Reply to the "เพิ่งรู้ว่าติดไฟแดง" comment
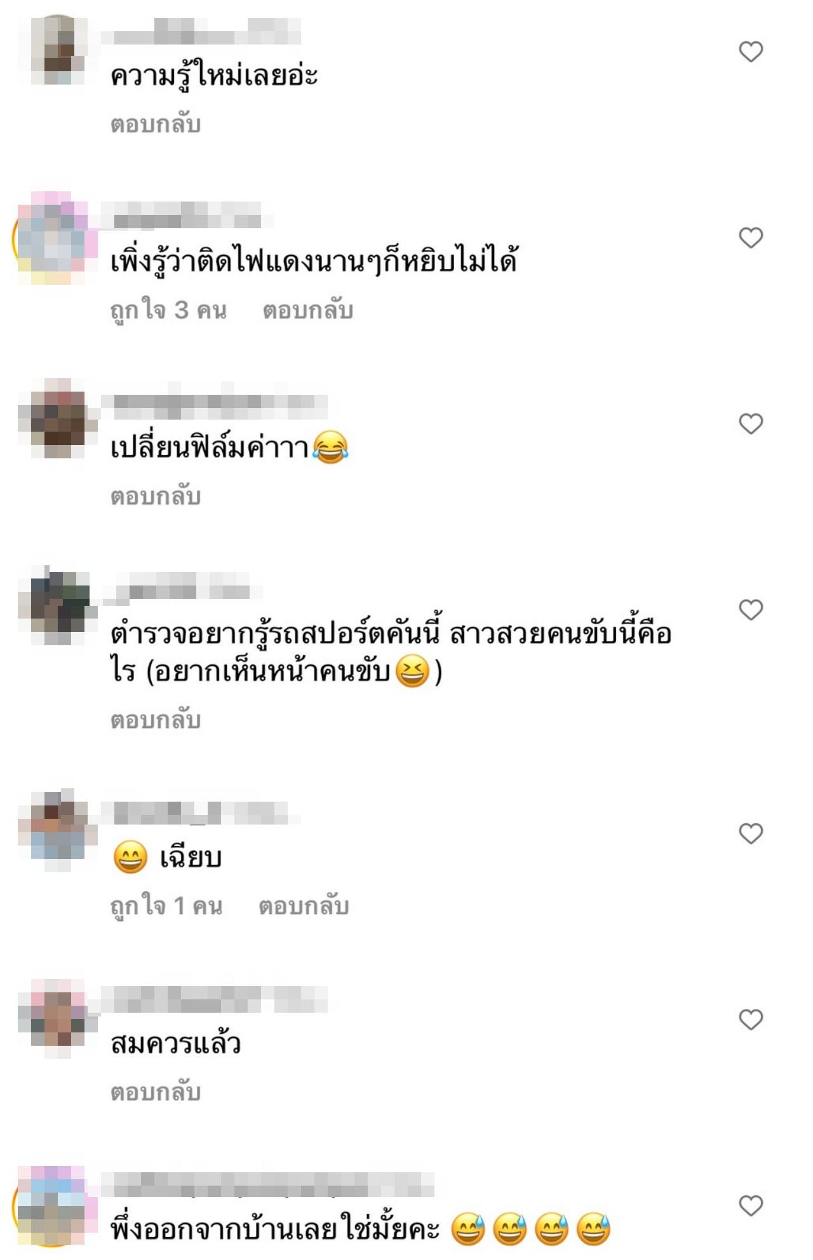The image size is (813, 1260). click(x=308, y=310)
